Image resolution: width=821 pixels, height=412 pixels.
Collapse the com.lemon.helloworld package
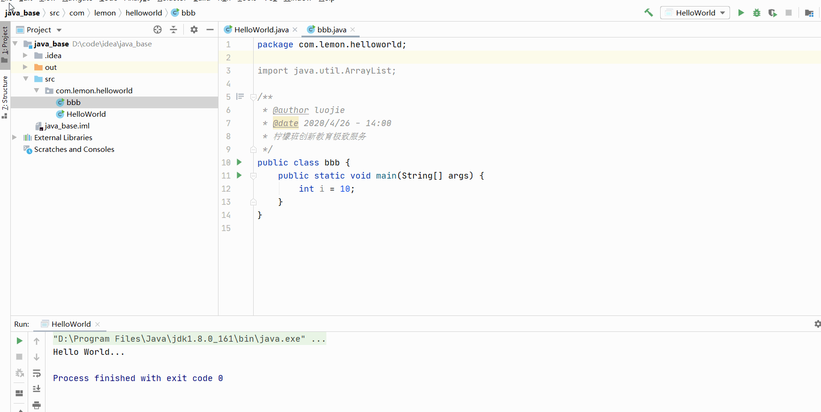(x=37, y=90)
